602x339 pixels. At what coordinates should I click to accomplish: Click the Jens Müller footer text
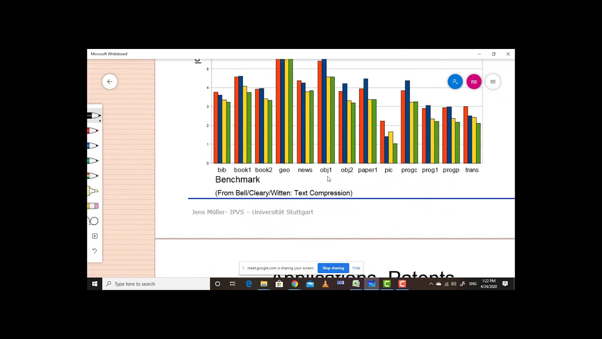pyautogui.click(x=253, y=212)
